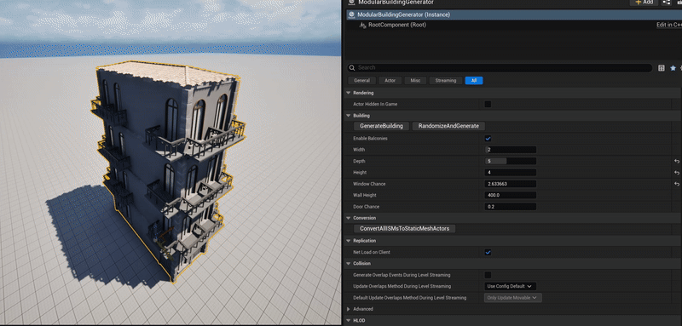682x326 pixels.
Task: Toggle Actor Hidden In Game checkbox
Action: [x=488, y=104]
